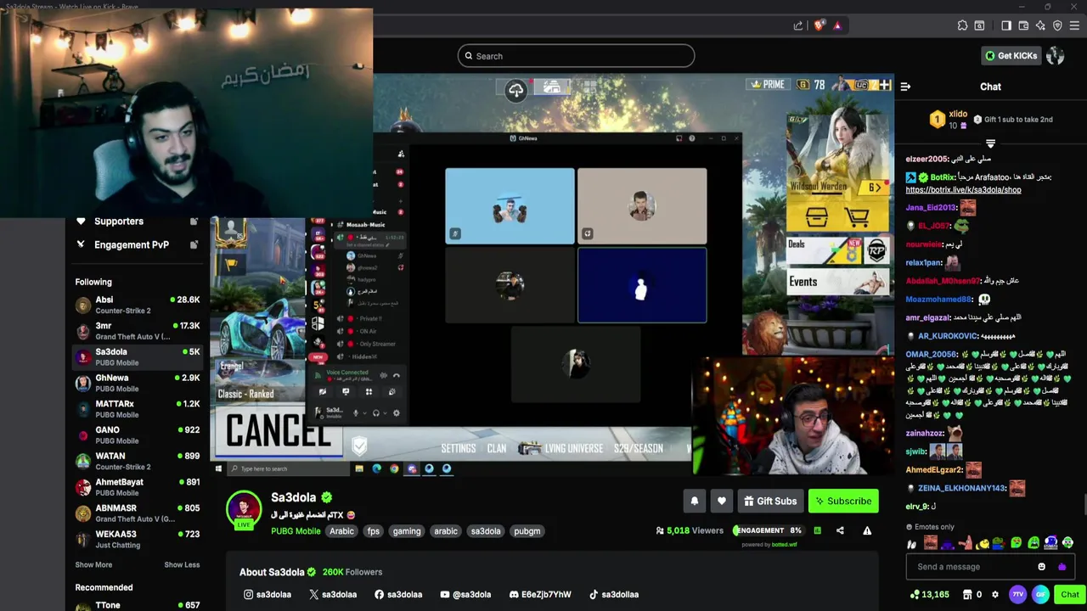This screenshot has width=1087, height=611.
Task: Report the stream with warning icon
Action: tap(867, 530)
